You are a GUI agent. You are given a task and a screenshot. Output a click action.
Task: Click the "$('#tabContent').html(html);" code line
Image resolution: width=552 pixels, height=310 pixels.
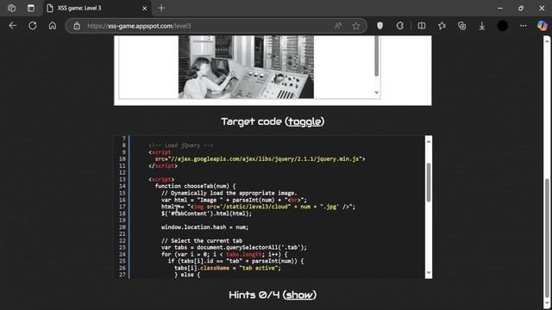(207, 214)
